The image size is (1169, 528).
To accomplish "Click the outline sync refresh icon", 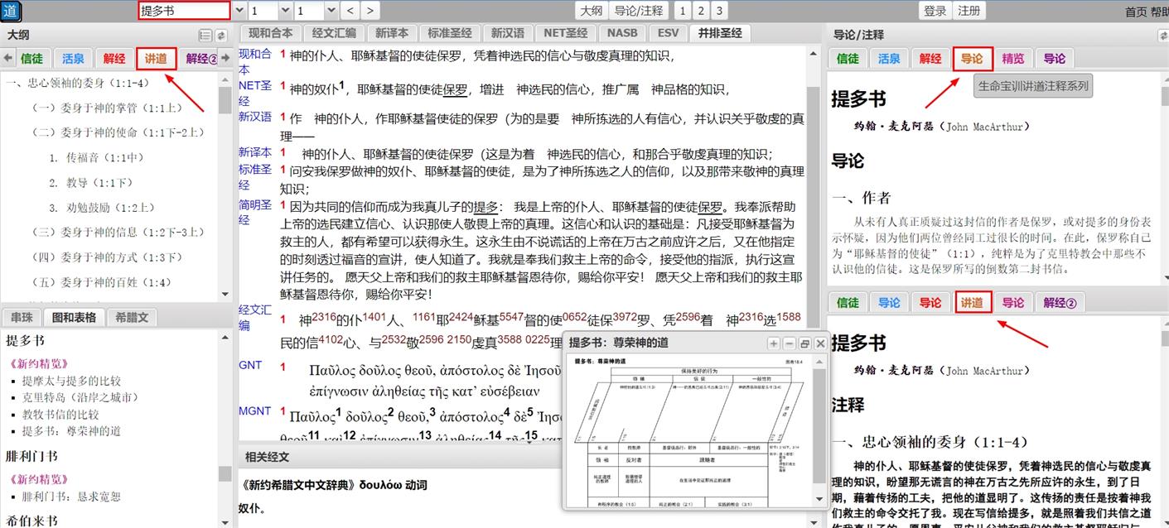I will click(x=221, y=36).
